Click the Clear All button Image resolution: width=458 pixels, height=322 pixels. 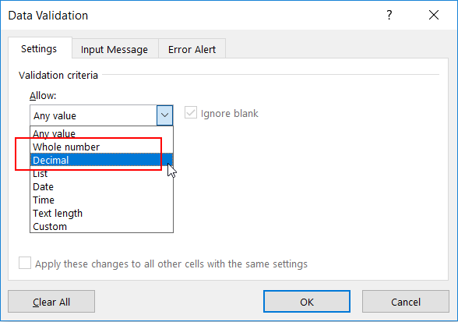point(51,301)
